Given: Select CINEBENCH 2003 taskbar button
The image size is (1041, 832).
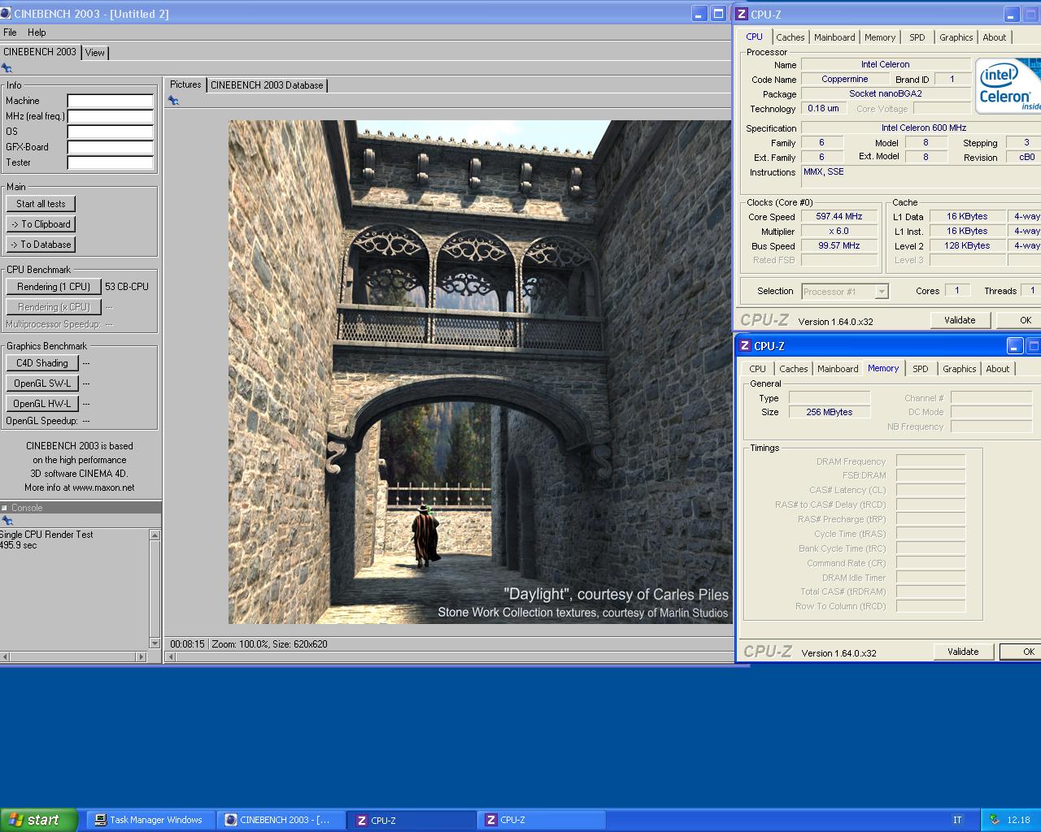Looking at the screenshot, I should (281, 820).
